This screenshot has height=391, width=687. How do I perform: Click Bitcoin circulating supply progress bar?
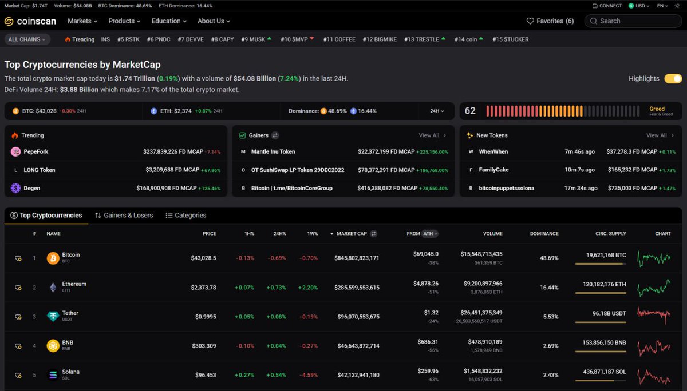[601, 264]
